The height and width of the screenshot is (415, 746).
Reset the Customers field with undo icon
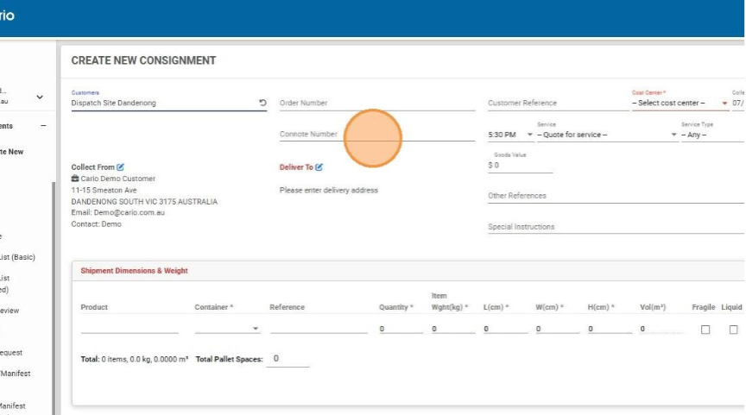click(x=262, y=103)
